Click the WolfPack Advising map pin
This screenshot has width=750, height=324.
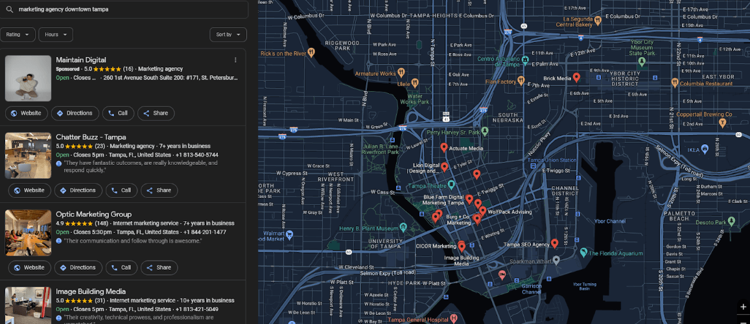[483, 211]
